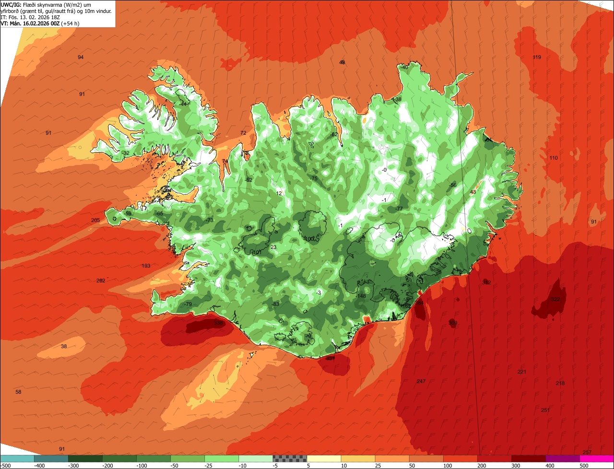
Task: Click the flux value 247 south of Iceland
Action: click(x=421, y=381)
